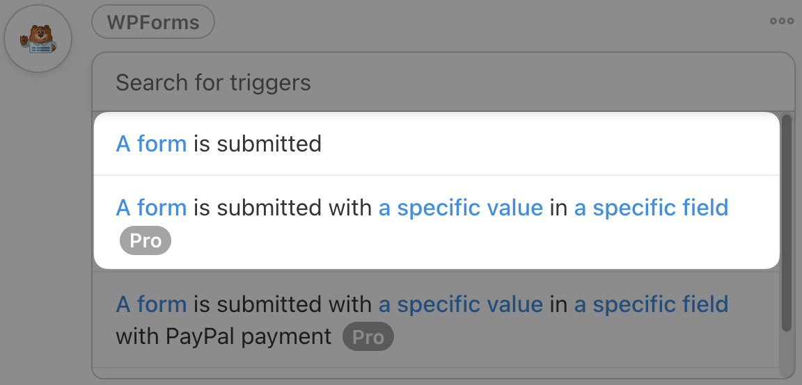Click "a specific field" in the highlighted trigger

(x=651, y=207)
